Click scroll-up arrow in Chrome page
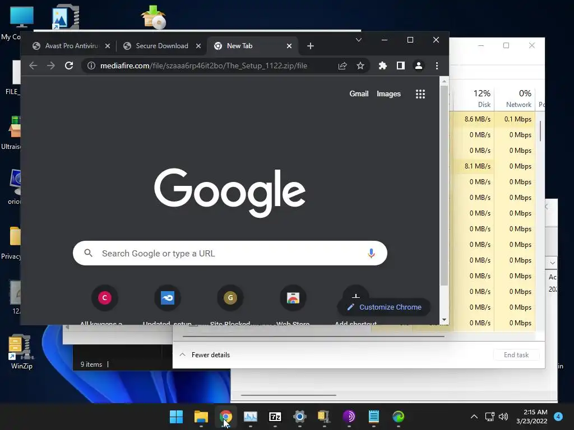This screenshot has height=430, width=574. (x=444, y=81)
